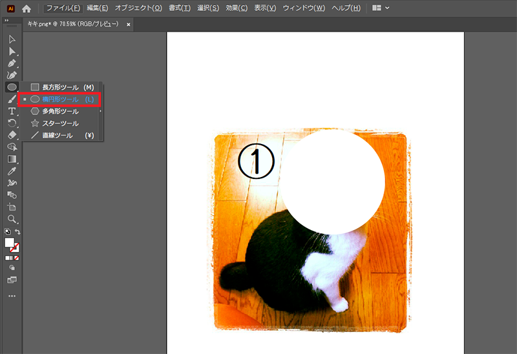Close the キキ.png document tab
Image resolution: width=517 pixels, height=354 pixels.
[129, 24]
